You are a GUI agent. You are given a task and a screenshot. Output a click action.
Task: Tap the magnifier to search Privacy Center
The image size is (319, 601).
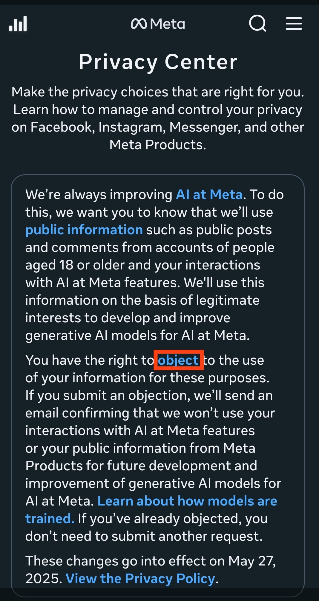(258, 24)
